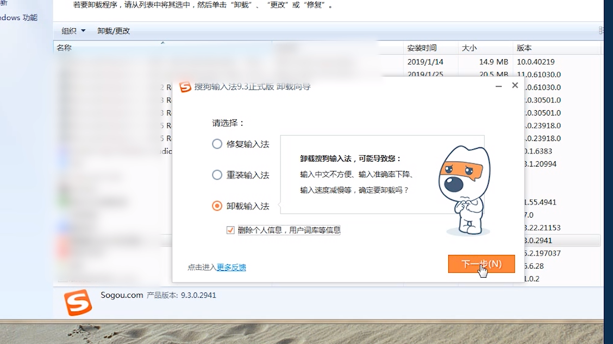Screen dimensions: 613x344
Task: Open the 更多反馈 link
Action: (x=232, y=267)
